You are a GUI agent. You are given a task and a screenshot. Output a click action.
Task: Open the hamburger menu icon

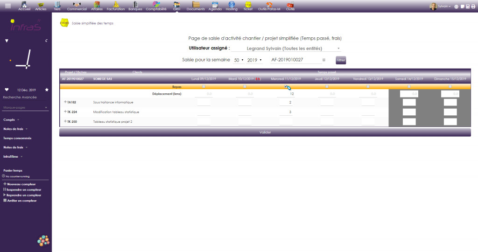8,6
